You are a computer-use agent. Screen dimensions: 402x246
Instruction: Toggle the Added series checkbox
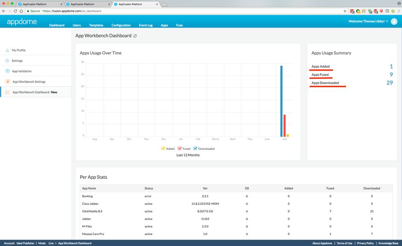click(x=163, y=148)
